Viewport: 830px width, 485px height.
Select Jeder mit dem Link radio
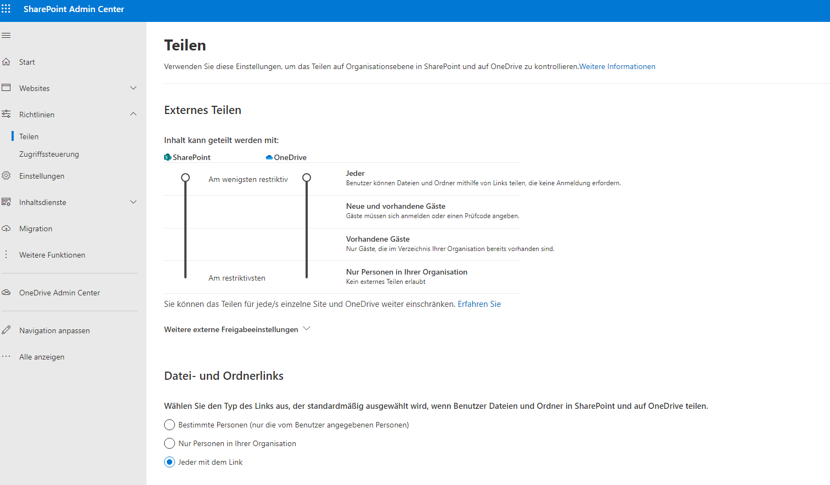point(170,462)
